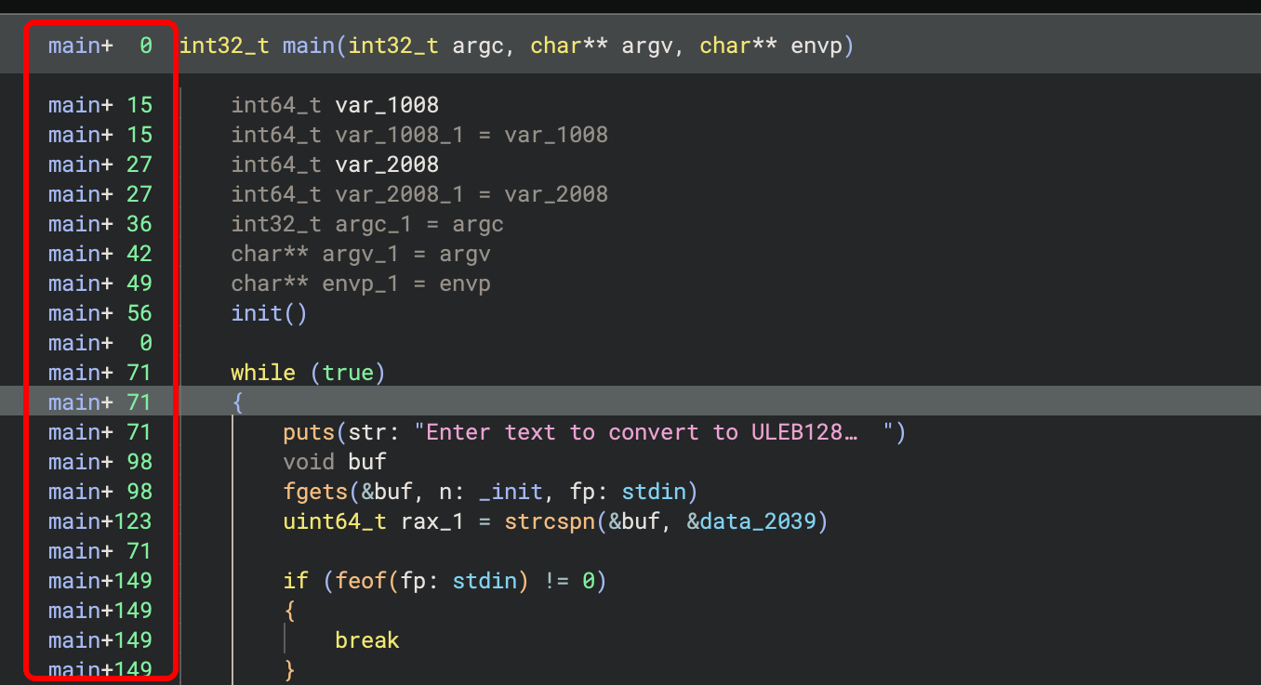Select the main+56 address label
1261x685 pixels.
(x=99, y=312)
